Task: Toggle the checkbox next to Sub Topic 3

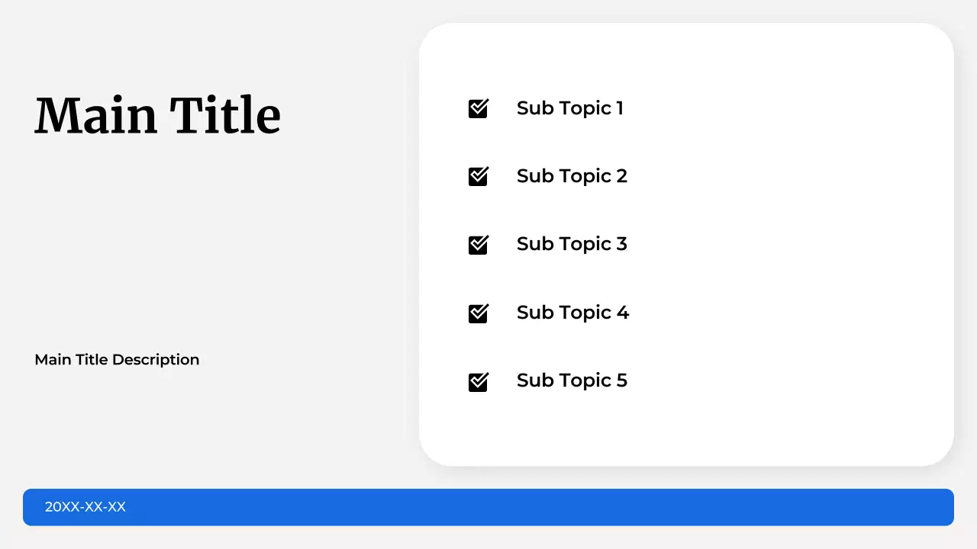Action: tap(478, 245)
